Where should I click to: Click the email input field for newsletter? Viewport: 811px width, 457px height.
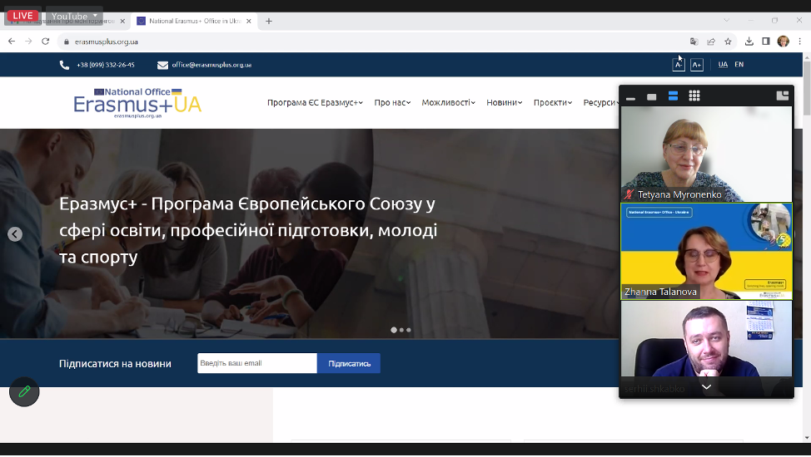coord(256,363)
